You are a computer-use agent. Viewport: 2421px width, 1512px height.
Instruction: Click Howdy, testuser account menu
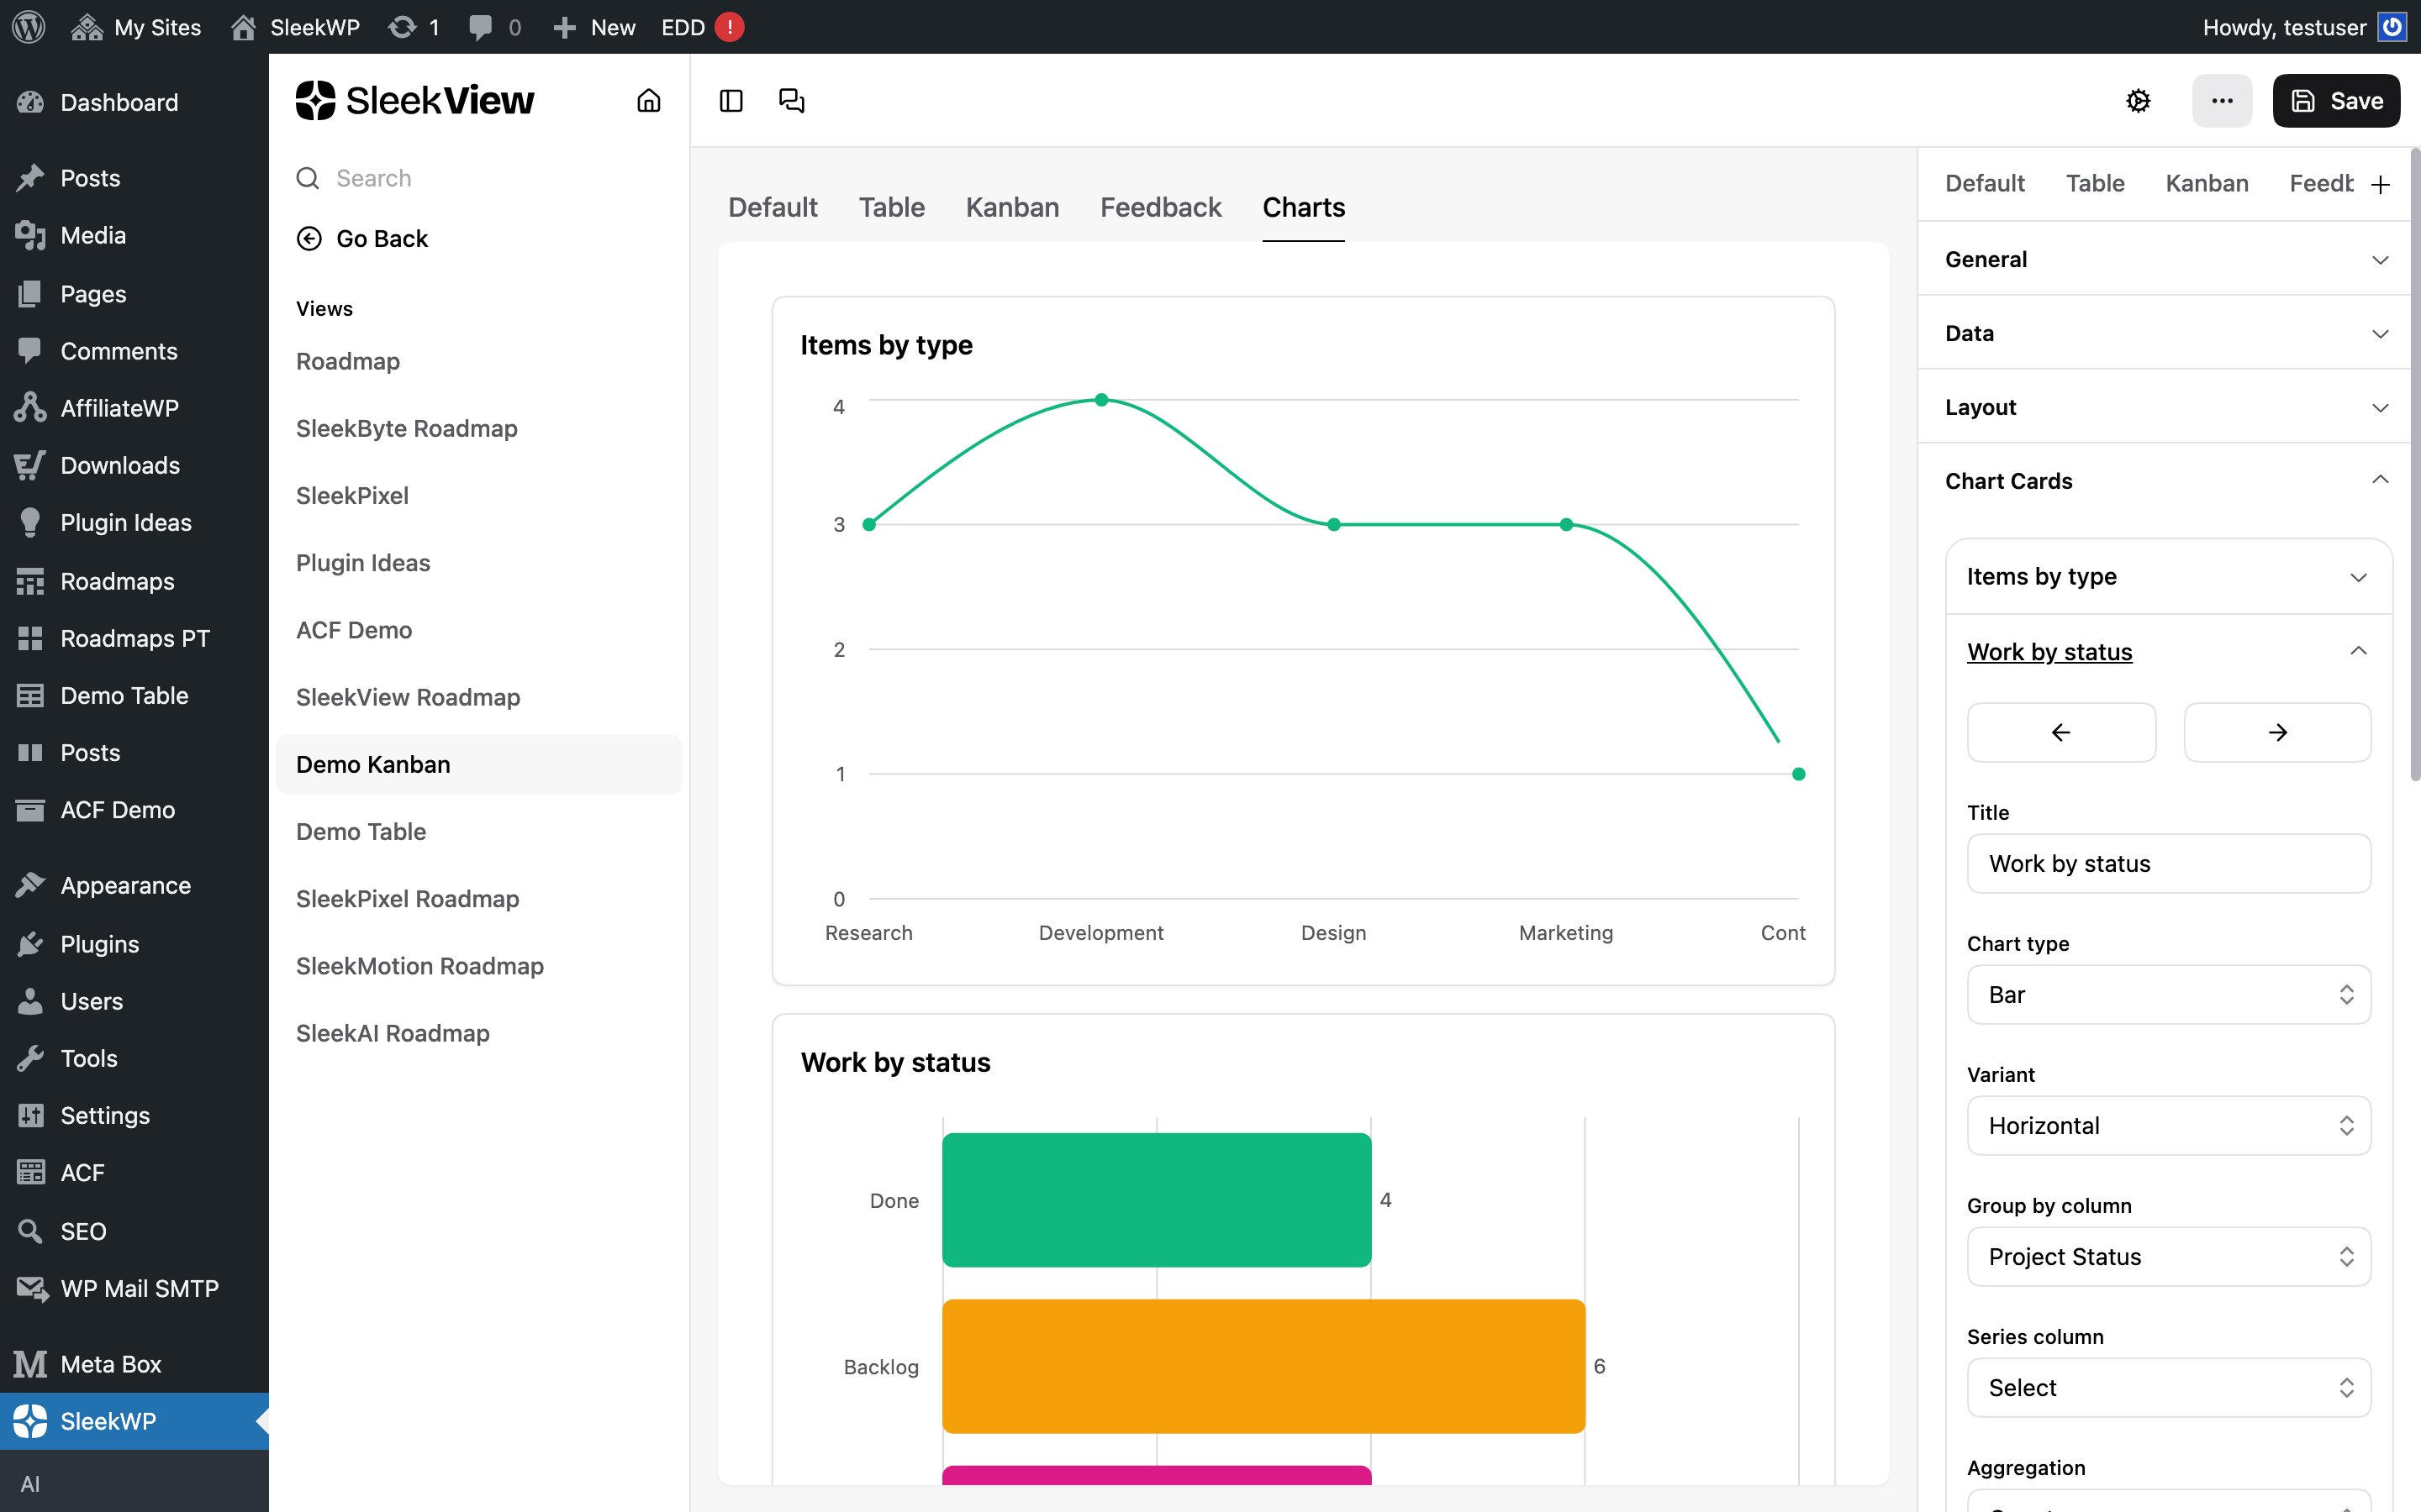click(2303, 27)
